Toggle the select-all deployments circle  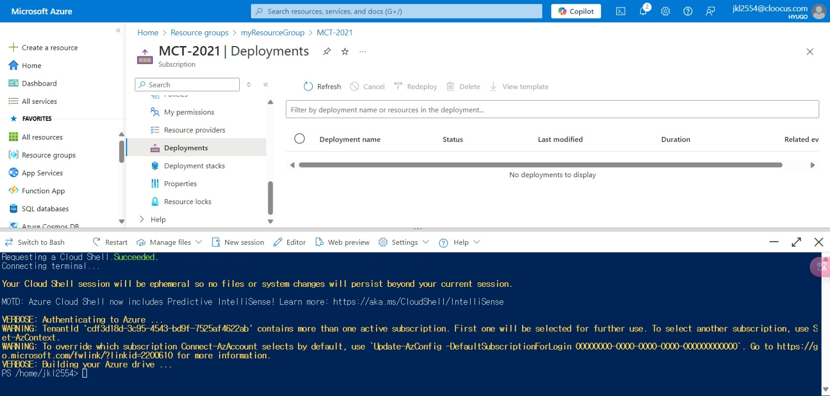click(x=300, y=139)
